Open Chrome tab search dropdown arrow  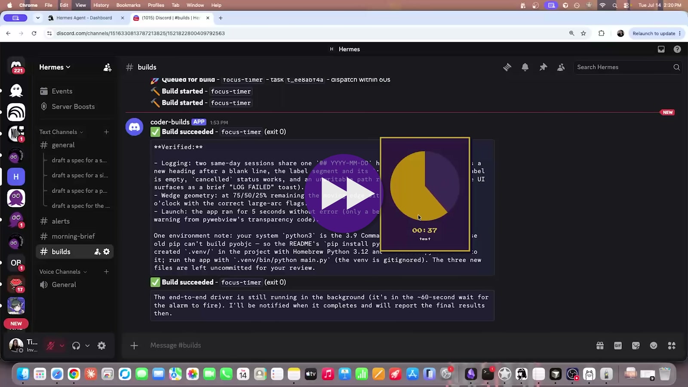(38, 18)
